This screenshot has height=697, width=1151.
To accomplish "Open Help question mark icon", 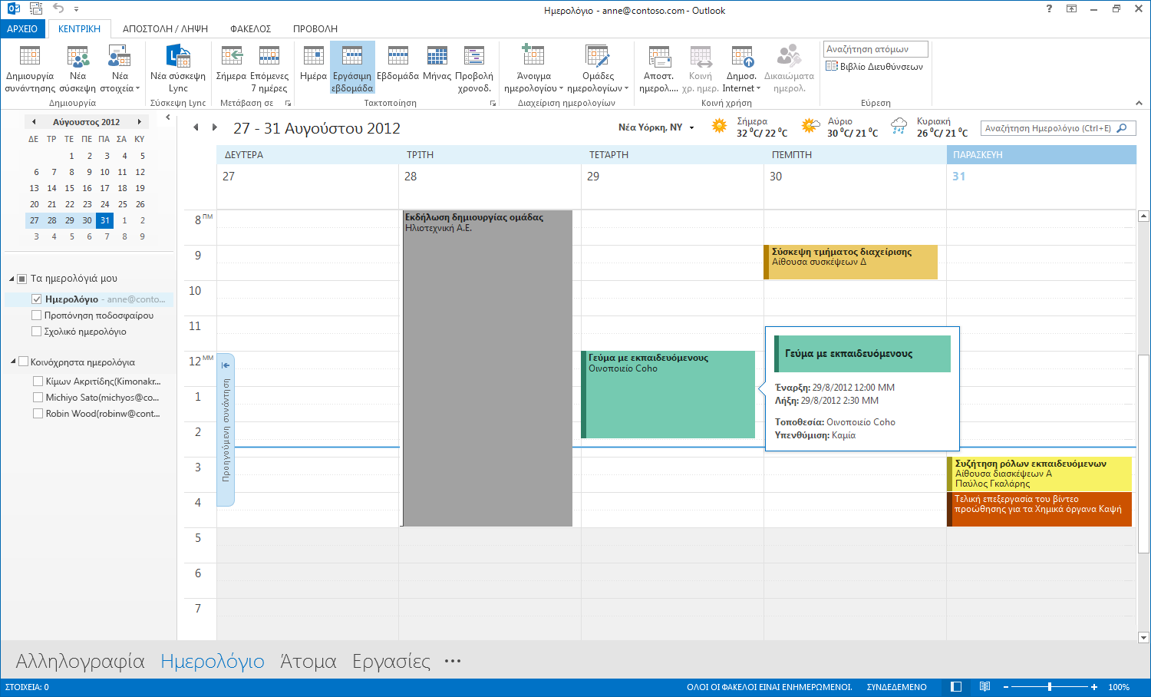I will coord(1050,8).
